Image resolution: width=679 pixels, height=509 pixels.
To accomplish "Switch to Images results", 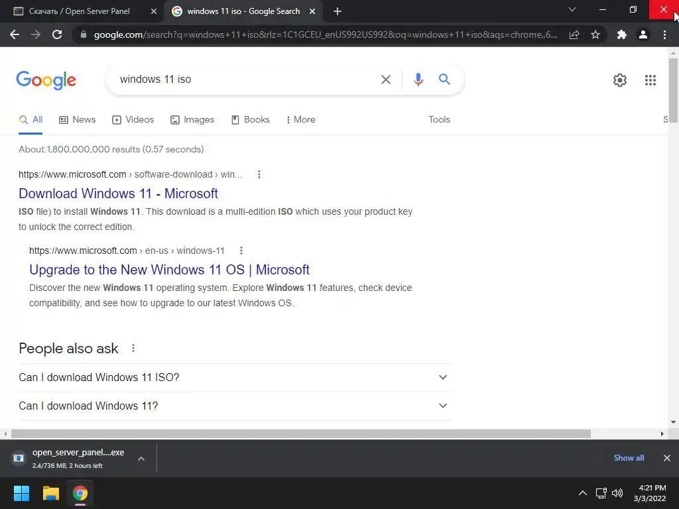I will pos(192,120).
